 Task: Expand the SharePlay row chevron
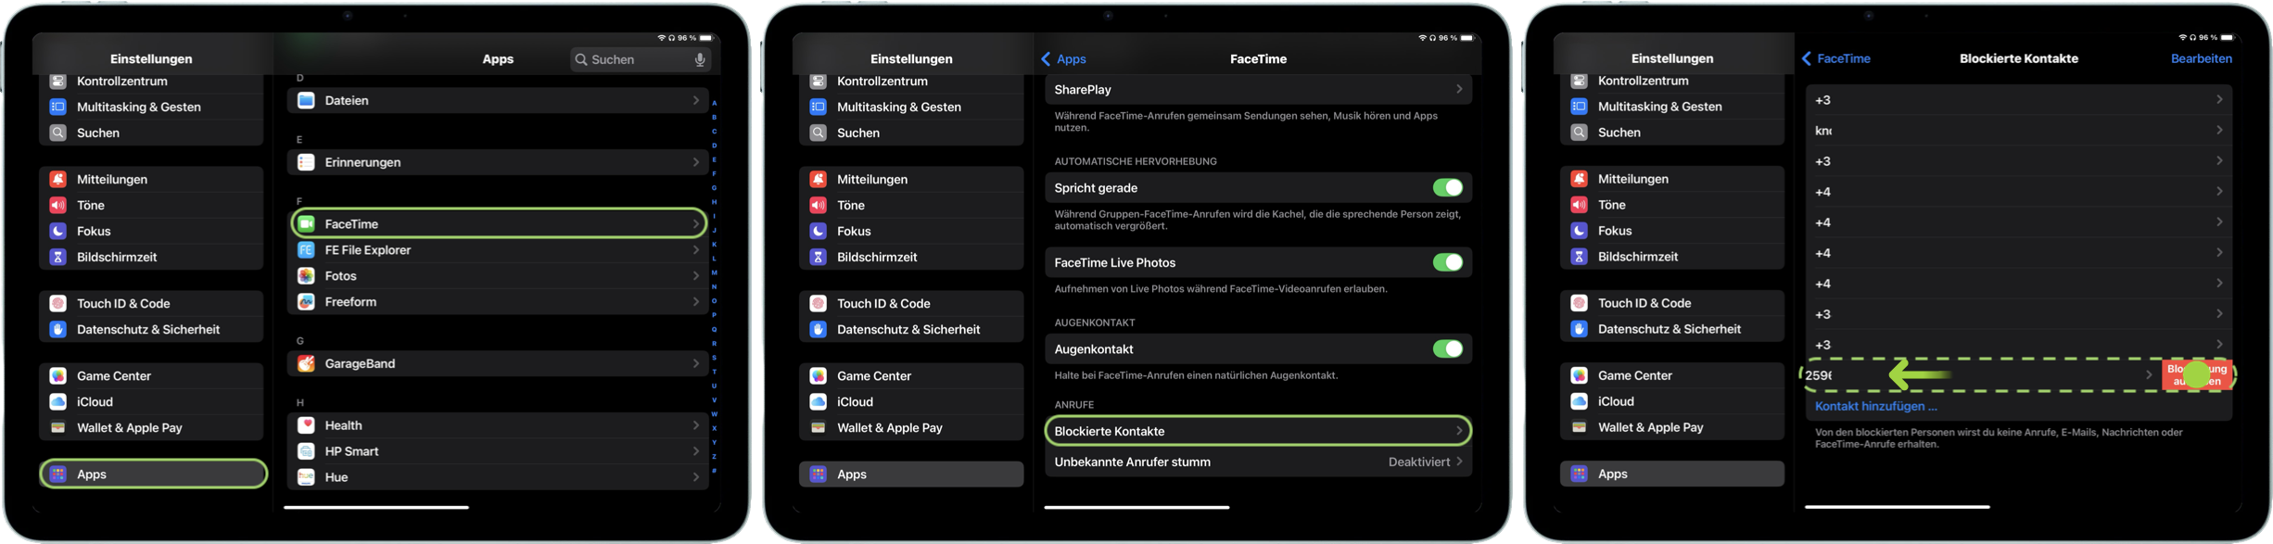point(1458,90)
